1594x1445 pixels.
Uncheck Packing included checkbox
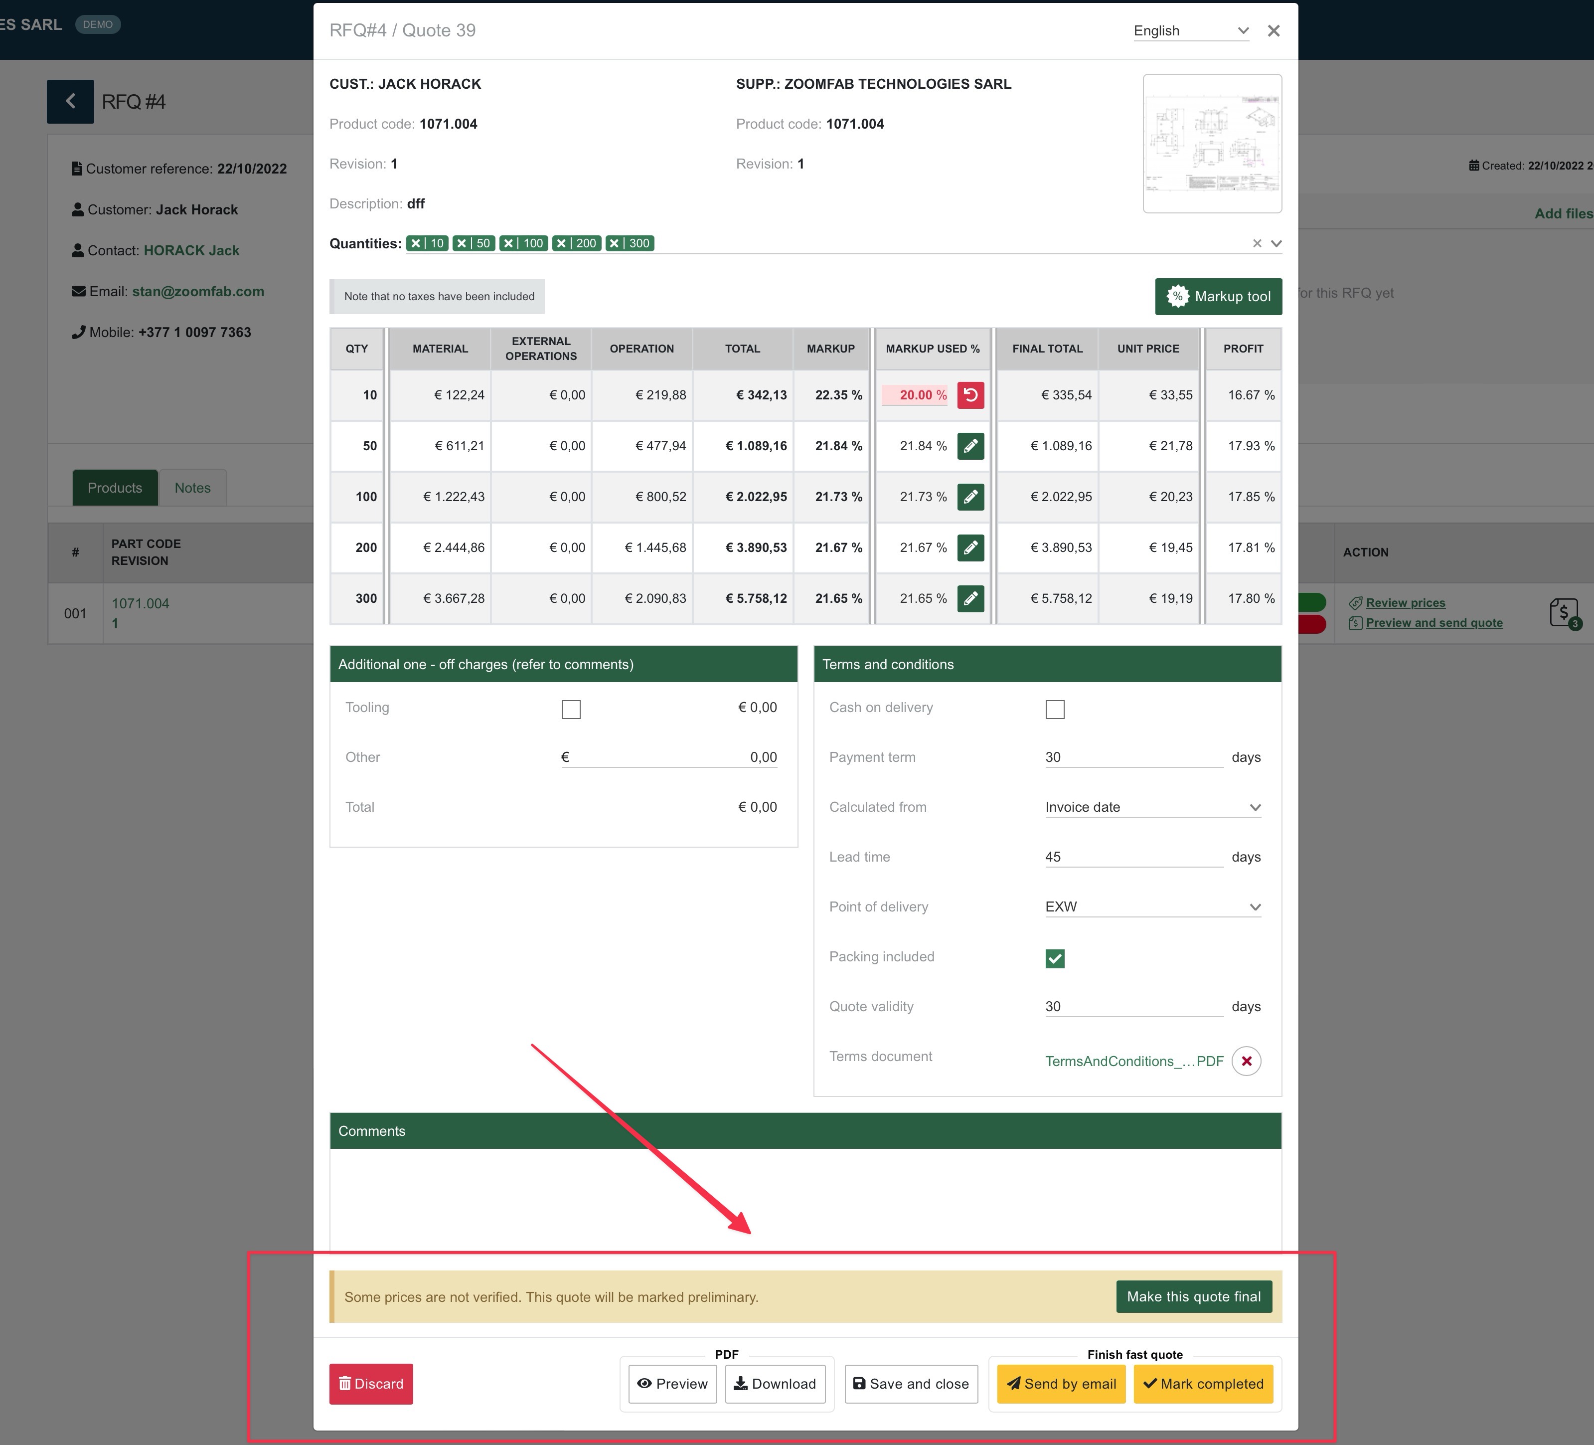tap(1055, 958)
